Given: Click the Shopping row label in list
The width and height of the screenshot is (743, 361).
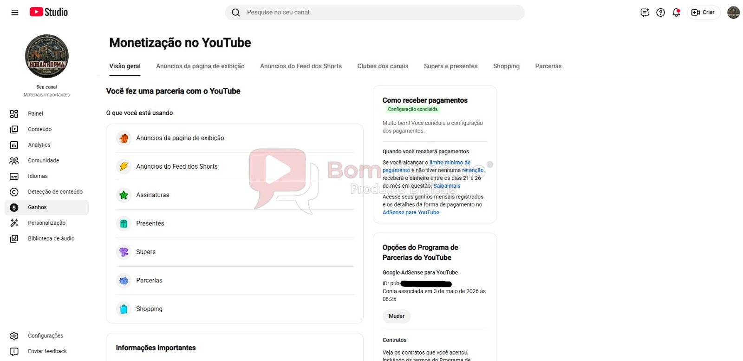Looking at the screenshot, I should coord(149,309).
